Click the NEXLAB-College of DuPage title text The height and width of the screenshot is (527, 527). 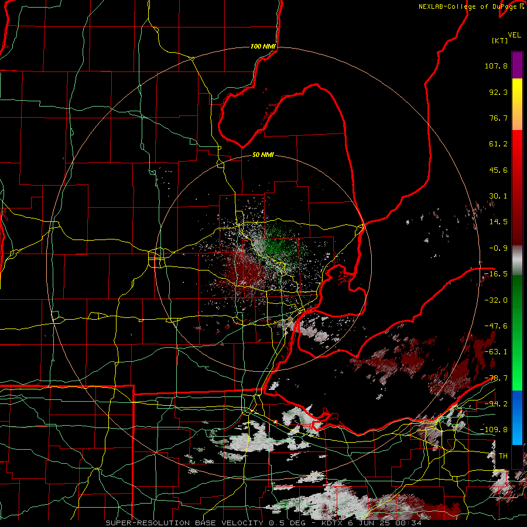coord(467,6)
